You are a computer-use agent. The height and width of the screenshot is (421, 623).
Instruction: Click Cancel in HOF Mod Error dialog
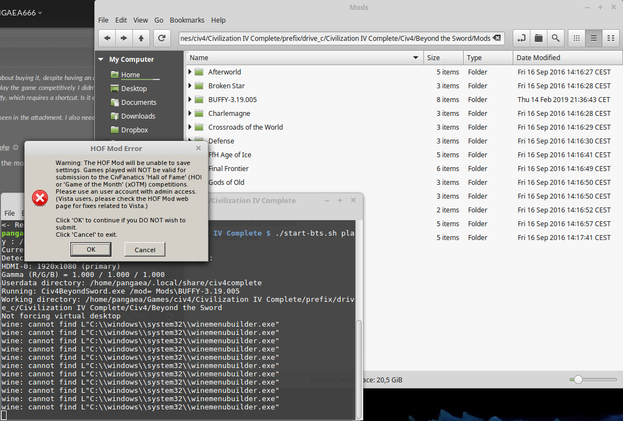[x=144, y=249]
